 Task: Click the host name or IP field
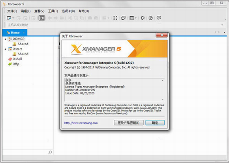[x=113, y=25]
